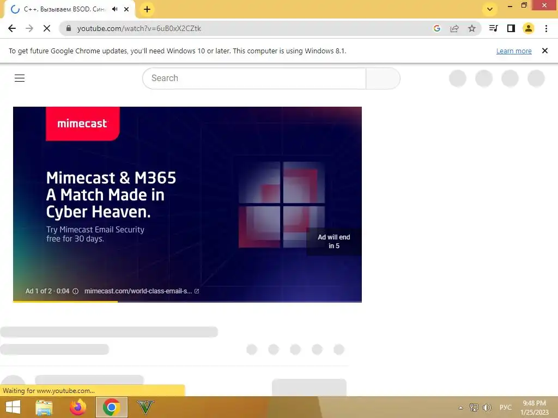Open the media control icon in toolbar

[493, 28]
